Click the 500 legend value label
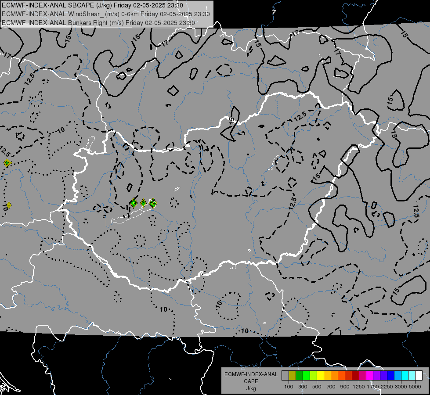The image size is (430, 395). point(317,387)
